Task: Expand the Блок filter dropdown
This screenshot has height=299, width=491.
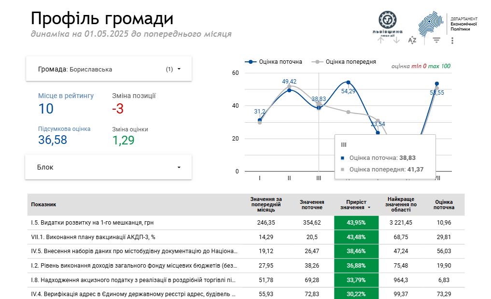Action: [x=109, y=167]
